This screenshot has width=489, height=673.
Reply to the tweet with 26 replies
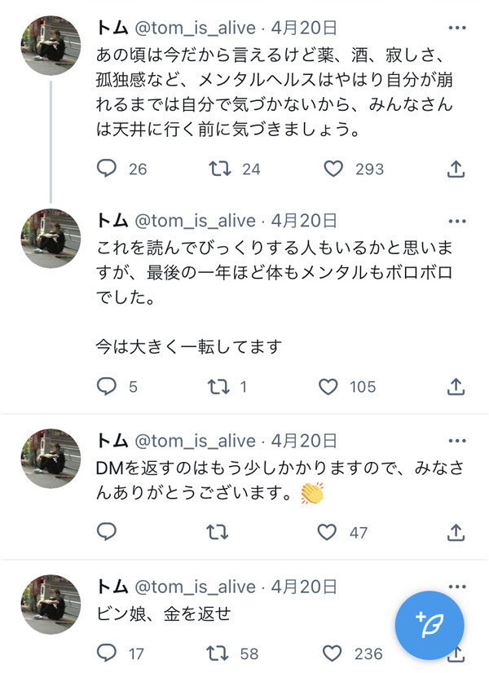[107, 169]
